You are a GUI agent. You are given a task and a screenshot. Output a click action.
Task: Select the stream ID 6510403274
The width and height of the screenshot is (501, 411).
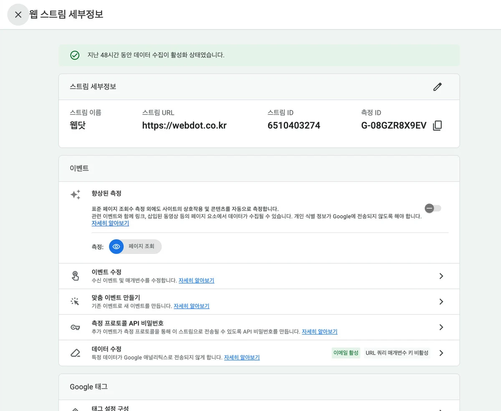tap(294, 125)
